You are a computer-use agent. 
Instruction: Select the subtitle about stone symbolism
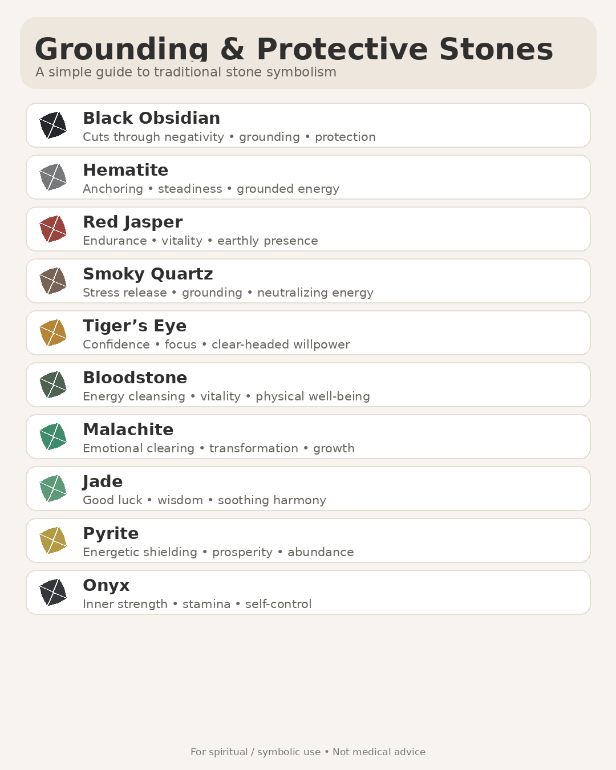186,72
